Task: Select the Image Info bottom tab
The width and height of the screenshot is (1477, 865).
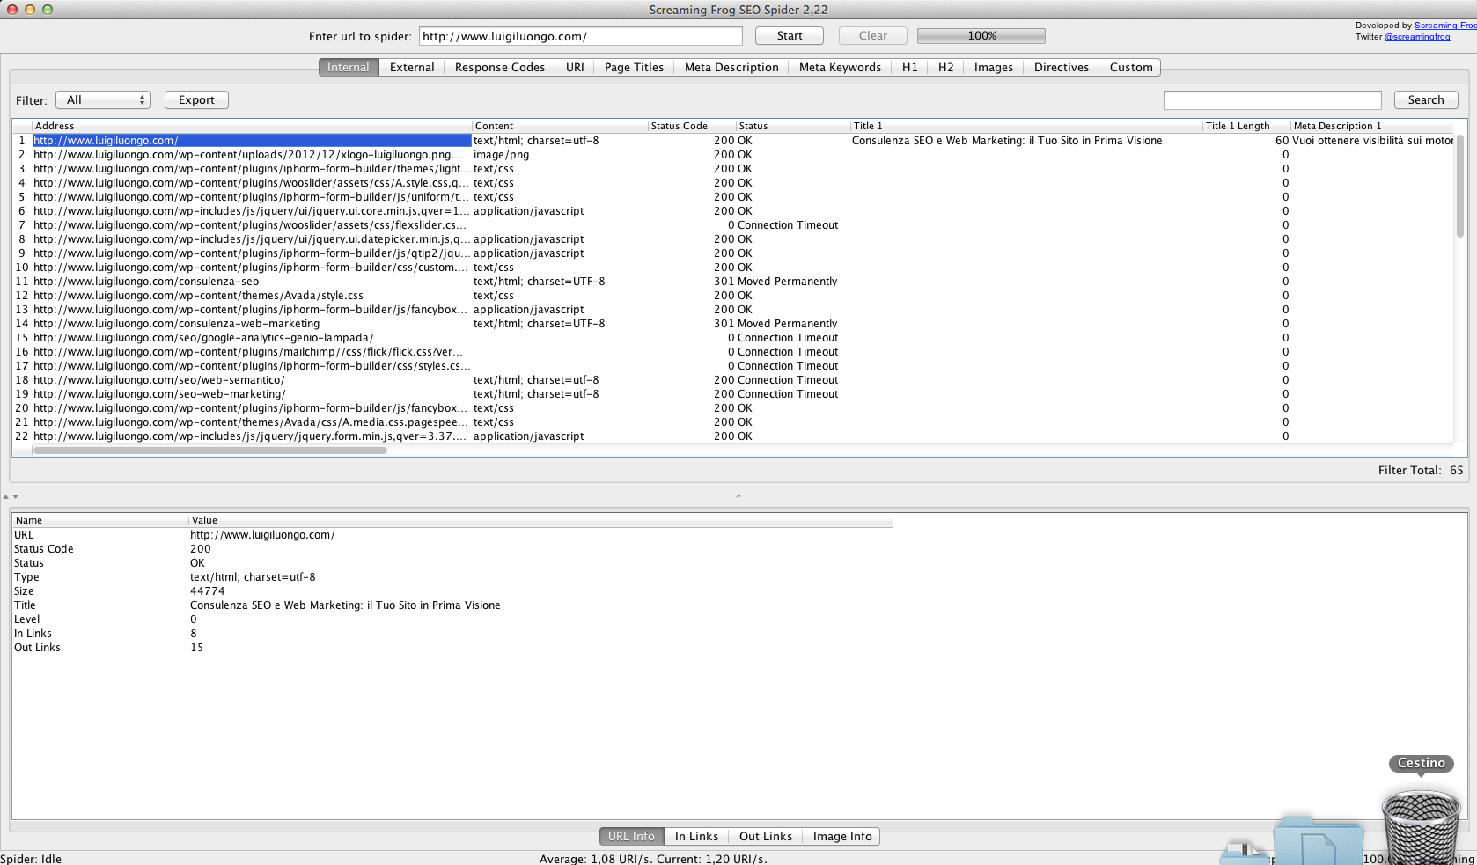Action: point(841,837)
